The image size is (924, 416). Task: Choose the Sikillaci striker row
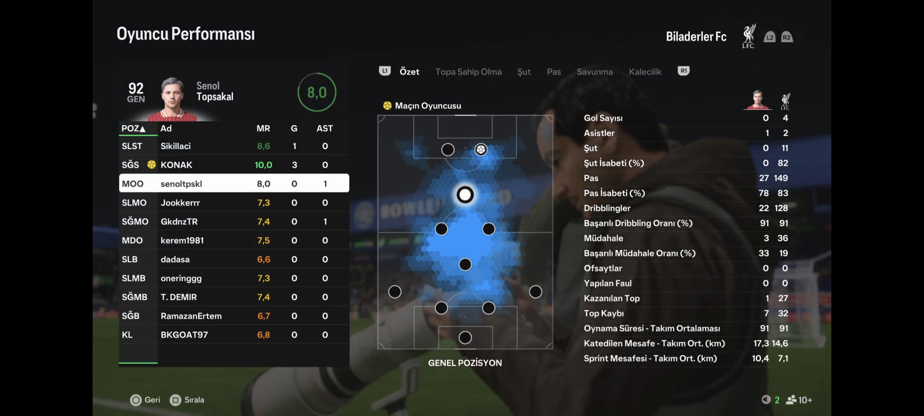click(x=234, y=146)
